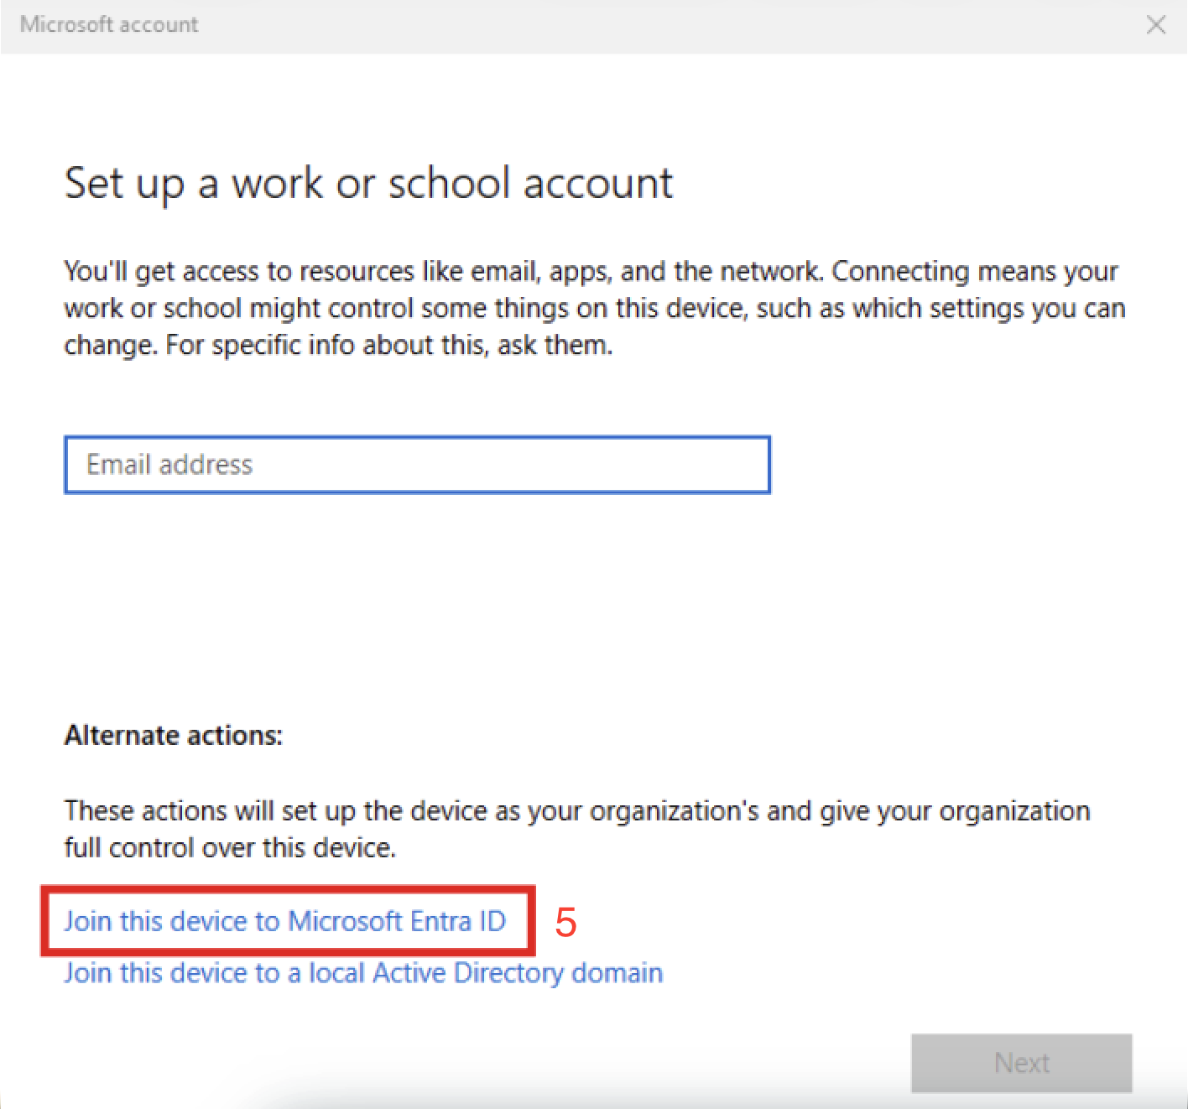
Task: Click the text "These actions will set up the device"
Action: coord(577,829)
